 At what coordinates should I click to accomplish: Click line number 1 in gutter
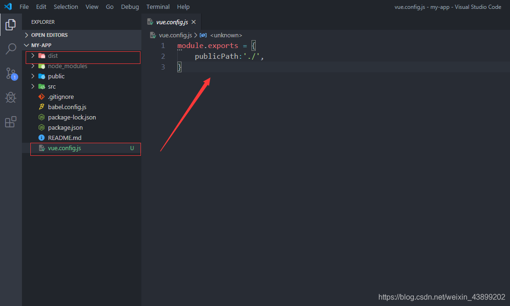tap(163, 46)
